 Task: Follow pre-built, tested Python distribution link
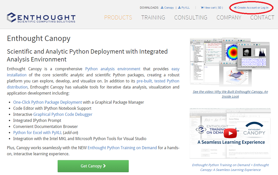pos(158,81)
